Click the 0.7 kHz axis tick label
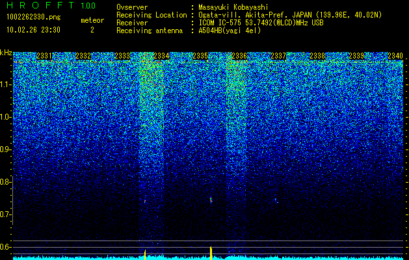This screenshot has width=409, height=260. 5,214
